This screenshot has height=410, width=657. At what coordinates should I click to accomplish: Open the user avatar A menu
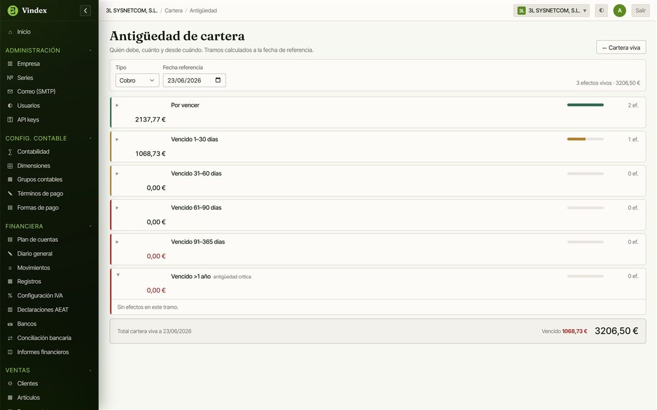(x=619, y=10)
